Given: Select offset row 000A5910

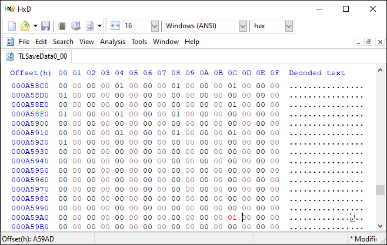Looking at the screenshot, I should [30, 133].
